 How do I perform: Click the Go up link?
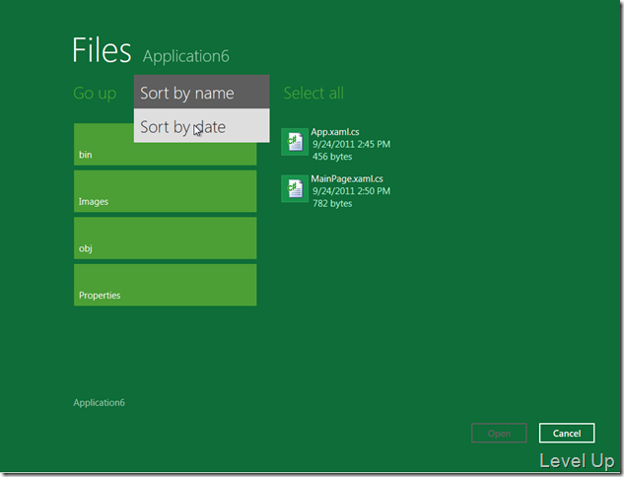coord(95,94)
